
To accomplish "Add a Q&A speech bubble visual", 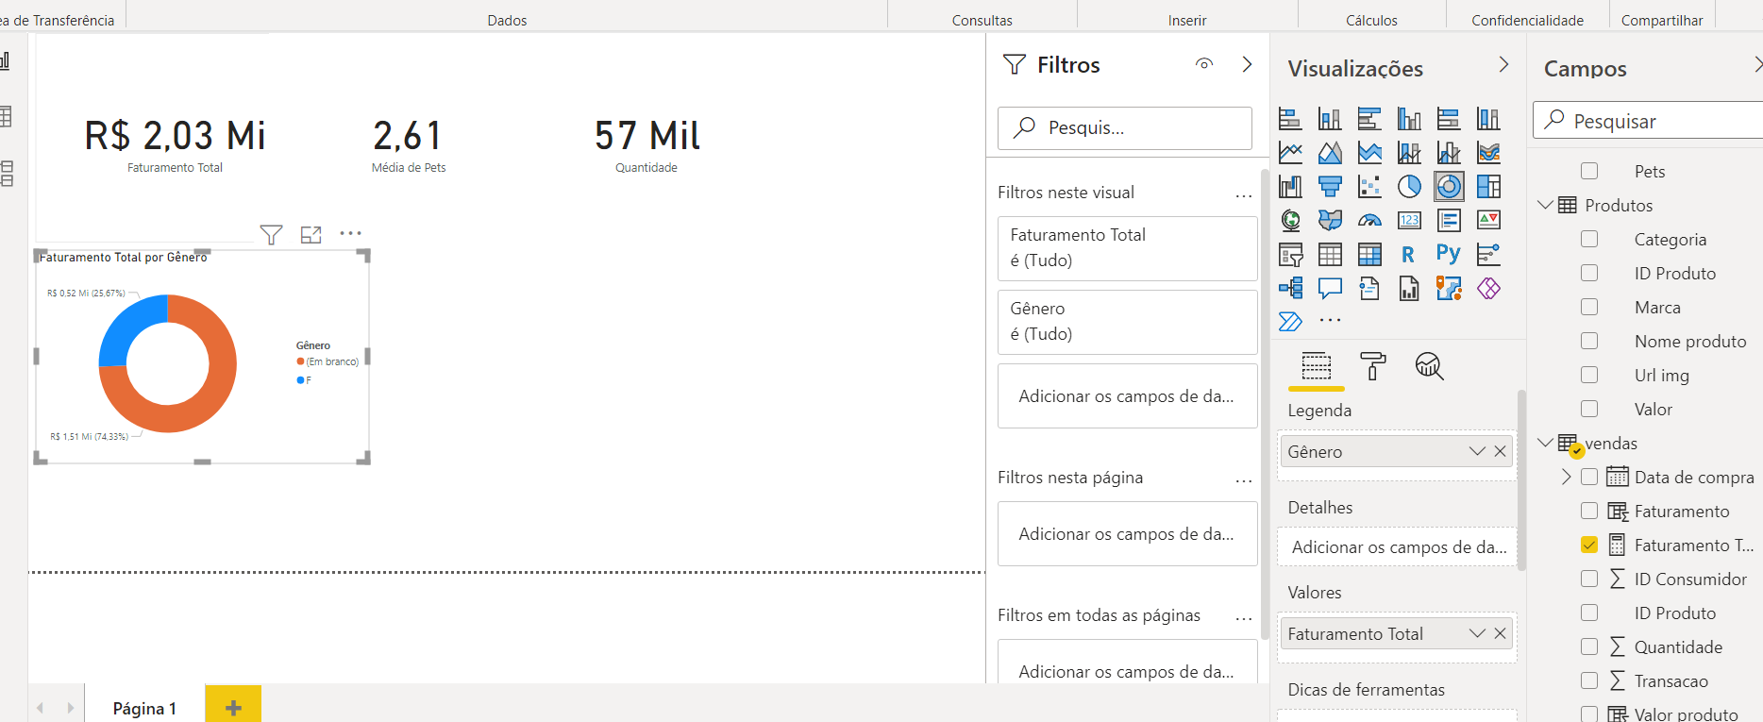I will click(x=1330, y=289).
